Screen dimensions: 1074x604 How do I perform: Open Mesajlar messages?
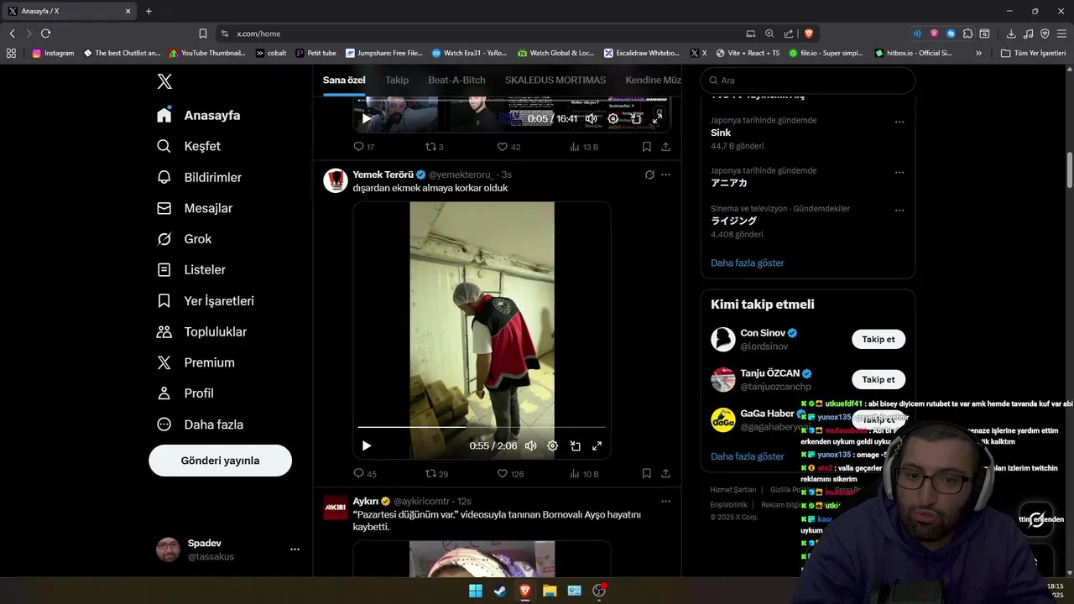pos(195,208)
